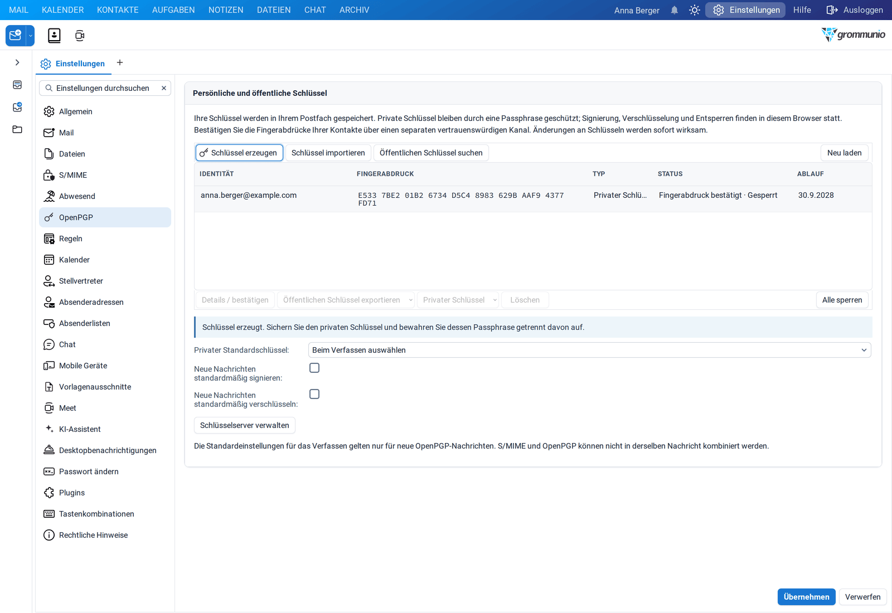Add a new tab with plus icon
This screenshot has height=613, width=892.
(120, 62)
